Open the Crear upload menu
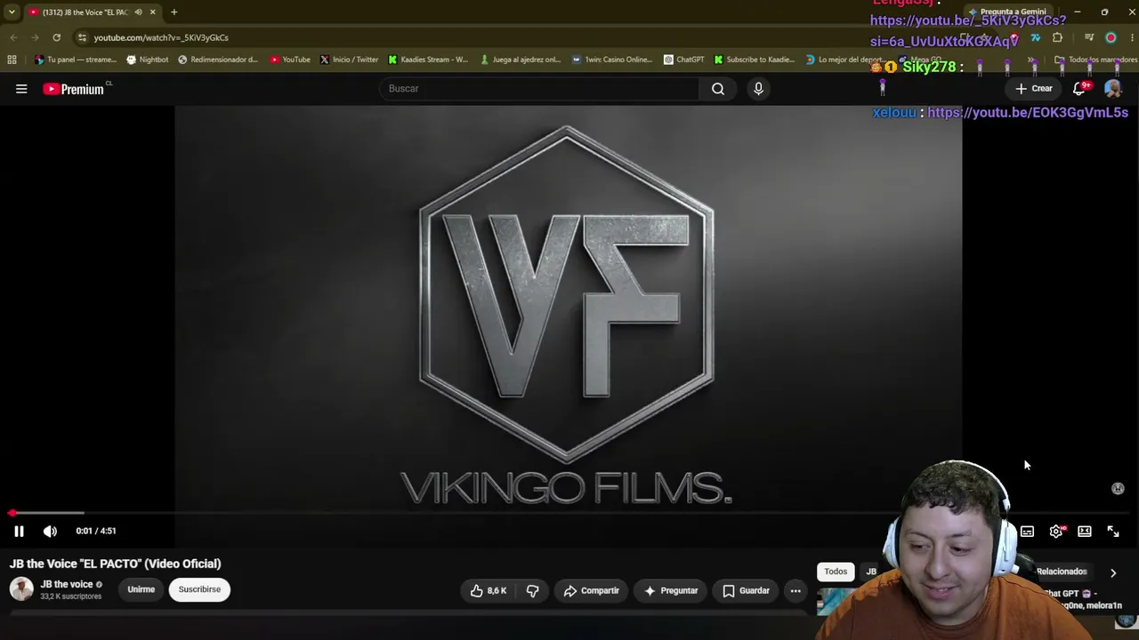The image size is (1139, 640). pyautogui.click(x=1034, y=89)
